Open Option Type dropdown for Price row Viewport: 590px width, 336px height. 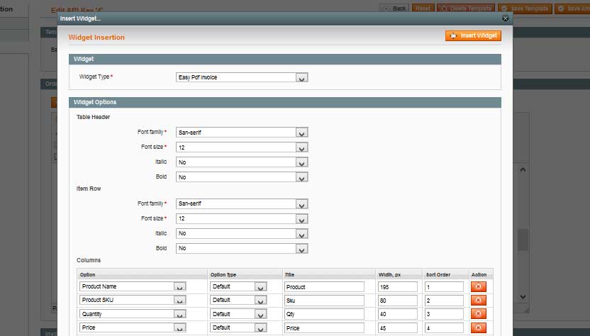tap(238, 327)
